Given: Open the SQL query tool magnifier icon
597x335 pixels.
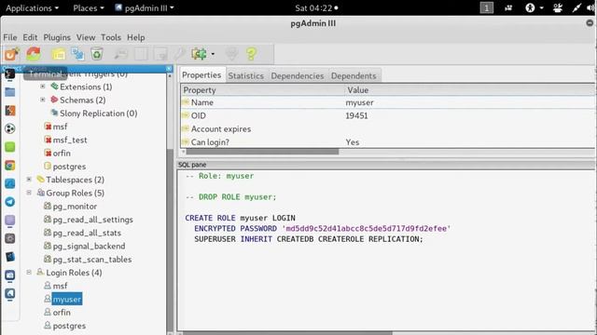Looking at the screenshot, I should [x=121, y=54].
